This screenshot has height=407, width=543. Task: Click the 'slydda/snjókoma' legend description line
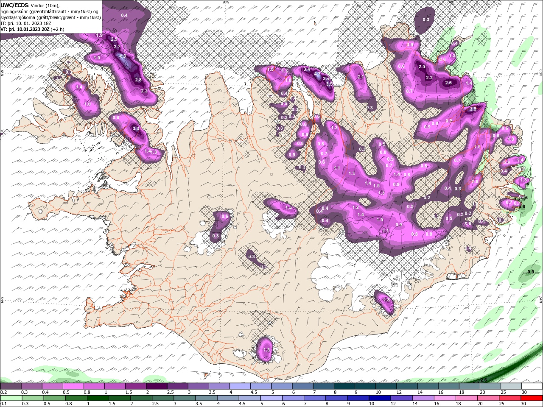click(50, 17)
